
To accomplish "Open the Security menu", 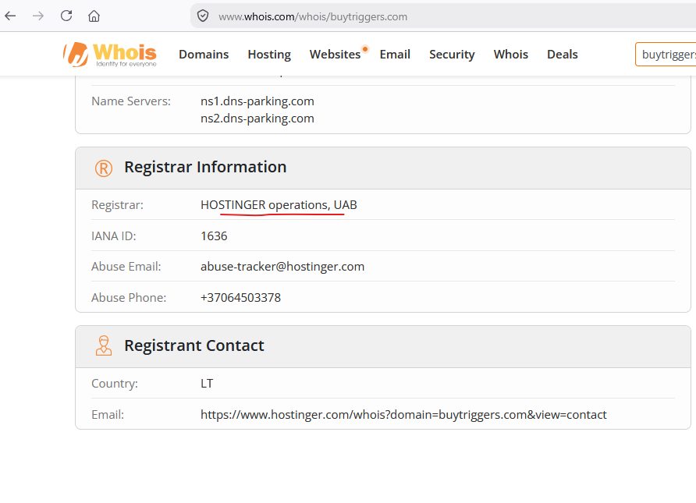I will (x=452, y=54).
